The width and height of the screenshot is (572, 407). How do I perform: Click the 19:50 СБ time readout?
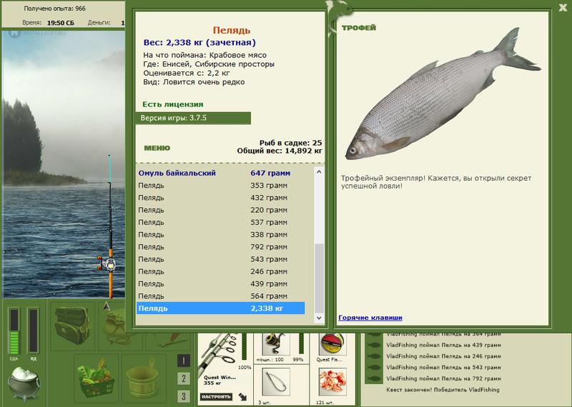pyautogui.click(x=61, y=23)
